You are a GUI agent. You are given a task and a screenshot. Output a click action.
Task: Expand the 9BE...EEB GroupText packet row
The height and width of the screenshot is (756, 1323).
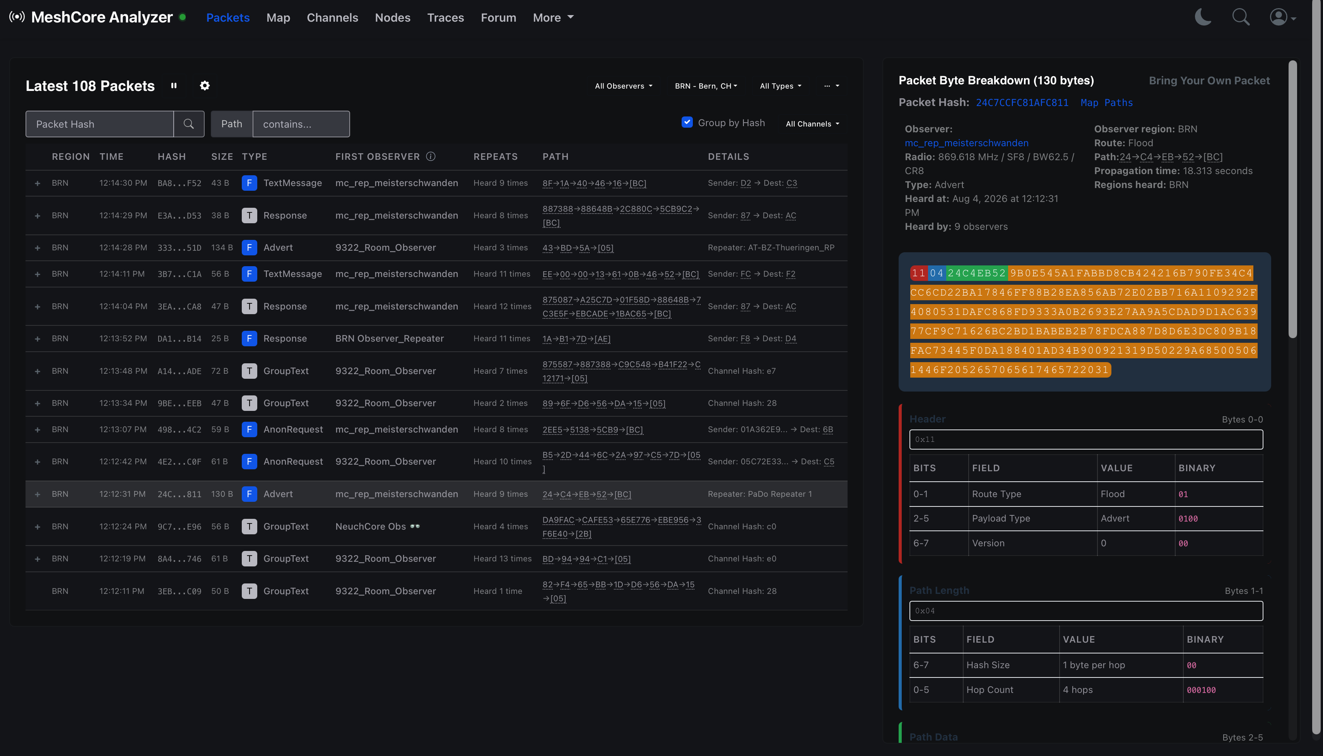[x=38, y=404]
